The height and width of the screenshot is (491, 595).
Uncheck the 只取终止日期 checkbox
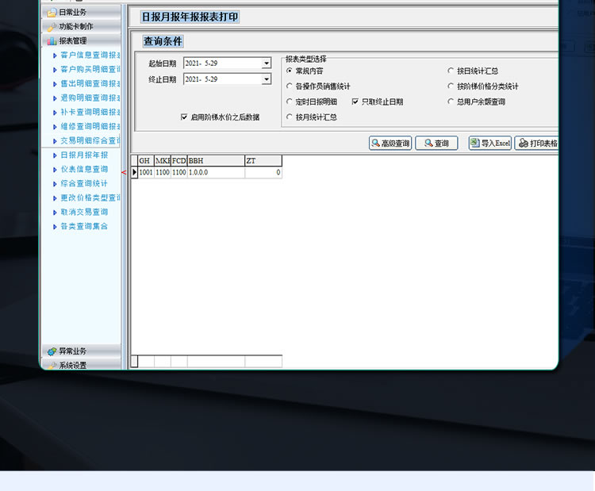click(355, 102)
